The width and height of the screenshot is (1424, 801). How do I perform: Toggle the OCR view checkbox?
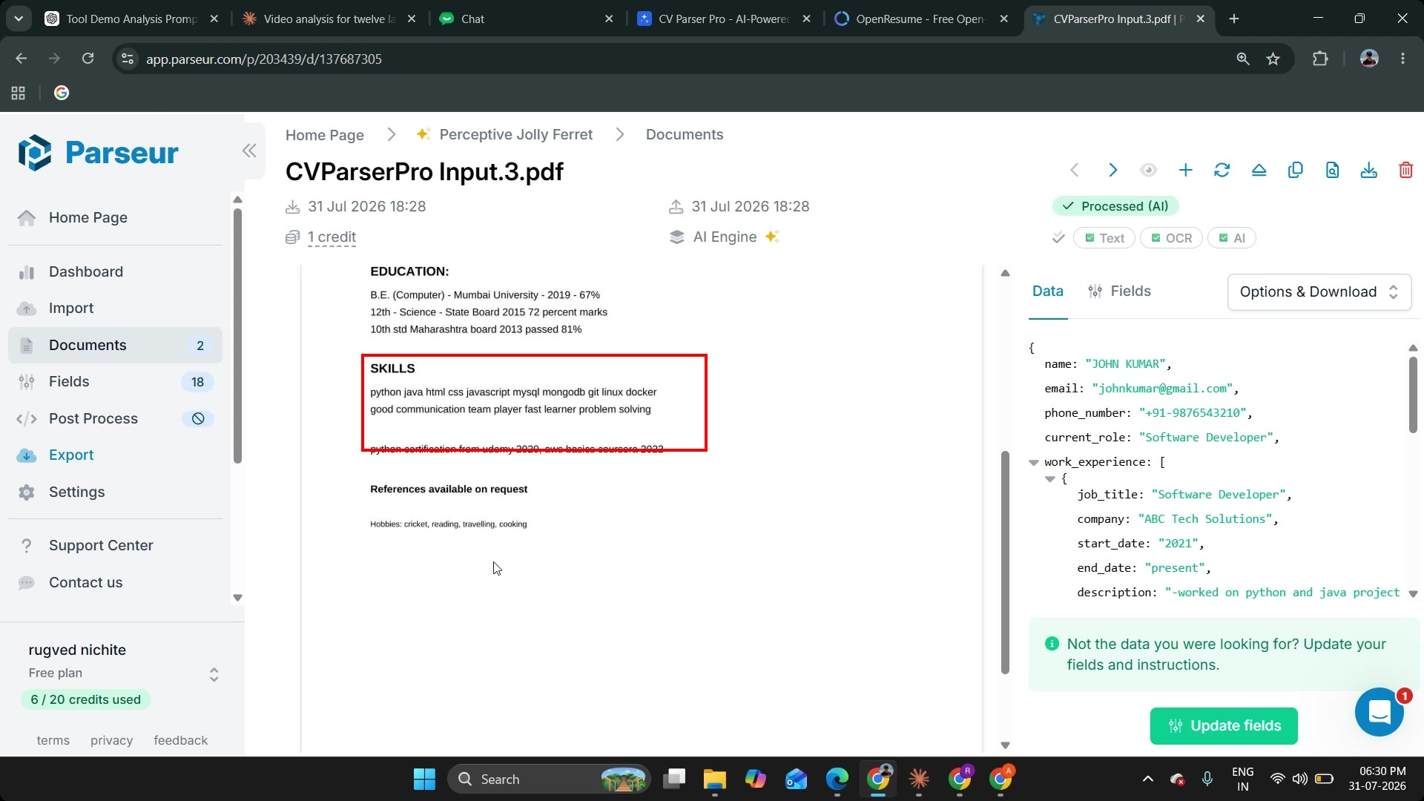pos(1171,238)
